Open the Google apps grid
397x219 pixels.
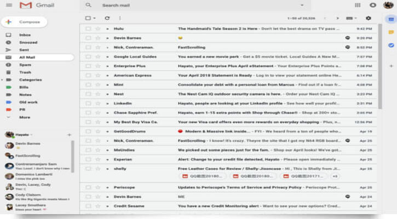pyautogui.click(x=358, y=5)
